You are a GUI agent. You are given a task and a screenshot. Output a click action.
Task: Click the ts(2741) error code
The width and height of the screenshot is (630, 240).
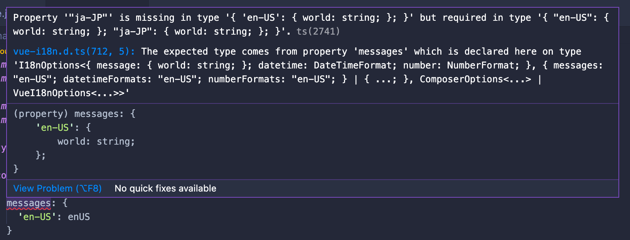click(318, 32)
